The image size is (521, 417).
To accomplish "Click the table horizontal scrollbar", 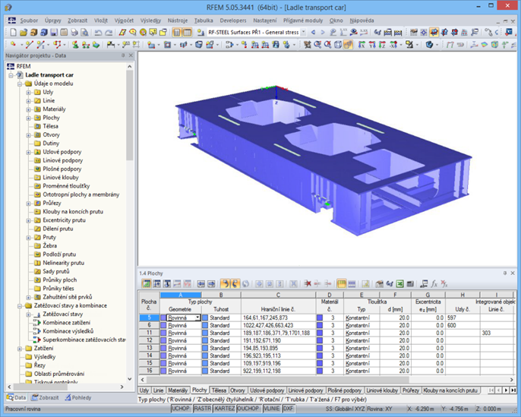I will point(277,380).
